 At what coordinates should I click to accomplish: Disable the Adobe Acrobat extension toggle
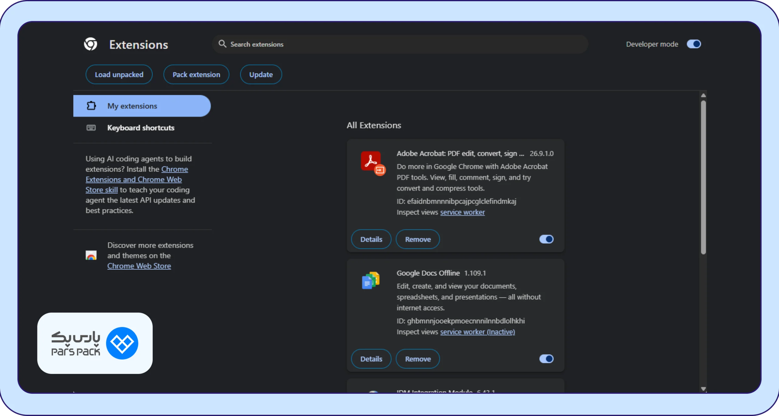547,239
